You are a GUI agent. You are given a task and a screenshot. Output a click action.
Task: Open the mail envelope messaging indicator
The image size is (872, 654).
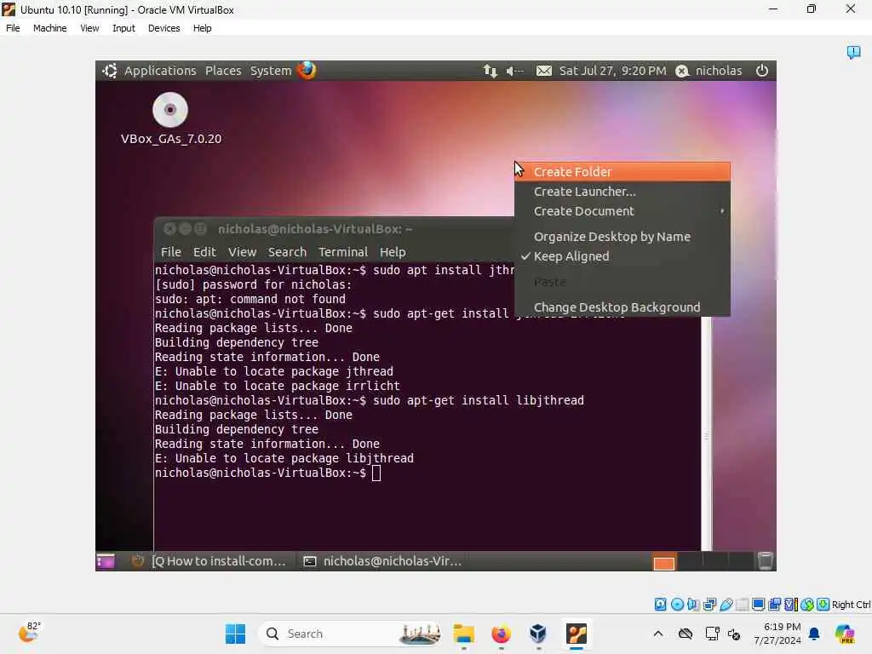(544, 71)
